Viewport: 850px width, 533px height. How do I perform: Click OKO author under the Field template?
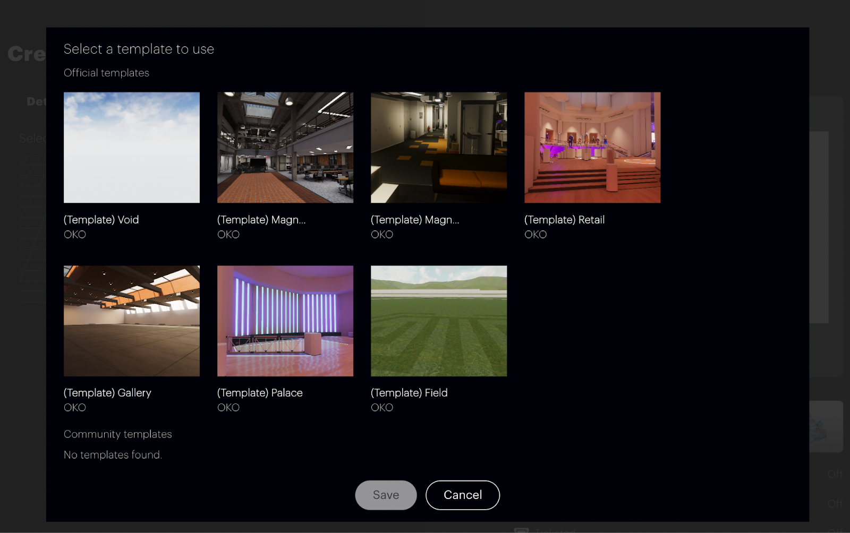pyautogui.click(x=382, y=408)
